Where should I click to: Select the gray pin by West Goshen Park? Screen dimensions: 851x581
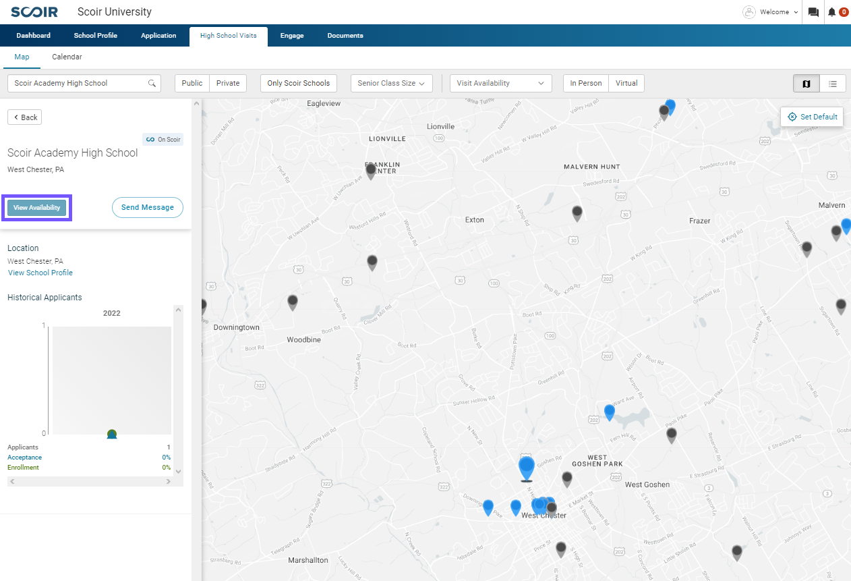567,479
